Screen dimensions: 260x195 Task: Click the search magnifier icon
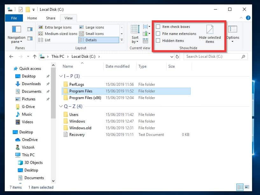(243, 57)
